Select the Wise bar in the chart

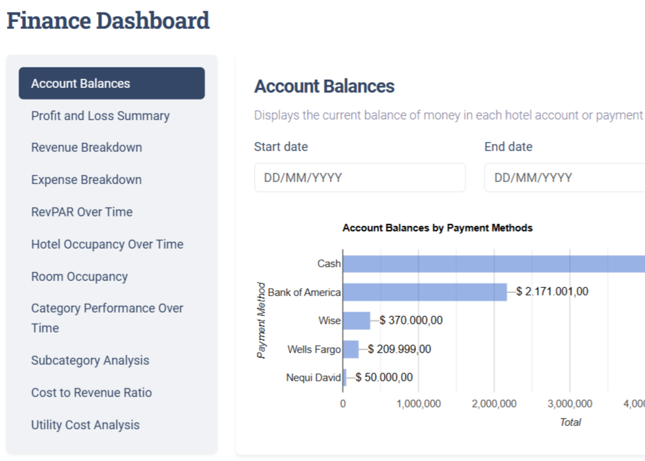(x=357, y=320)
